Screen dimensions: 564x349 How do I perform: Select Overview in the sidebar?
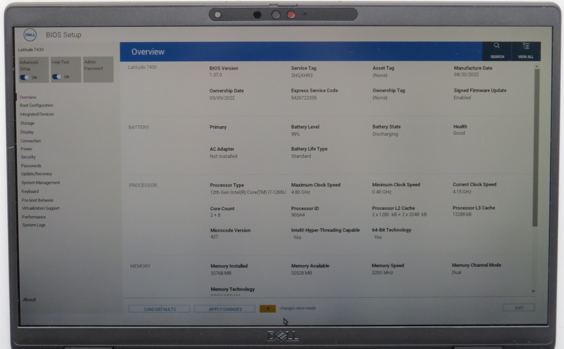(28, 97)
